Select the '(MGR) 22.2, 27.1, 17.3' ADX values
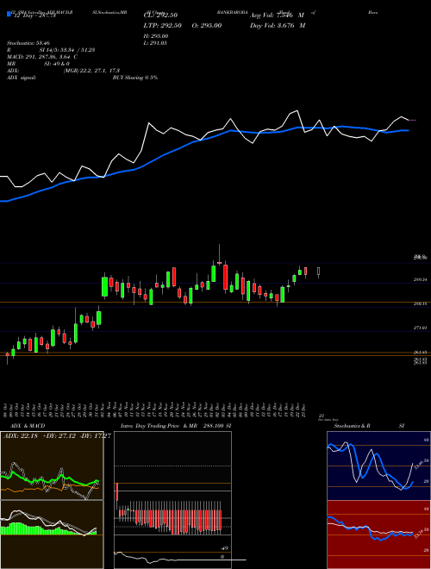Screen dimensions: 431x569 point(91,71)
